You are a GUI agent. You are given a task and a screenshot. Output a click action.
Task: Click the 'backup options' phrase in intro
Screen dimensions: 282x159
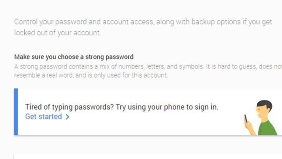216,22
